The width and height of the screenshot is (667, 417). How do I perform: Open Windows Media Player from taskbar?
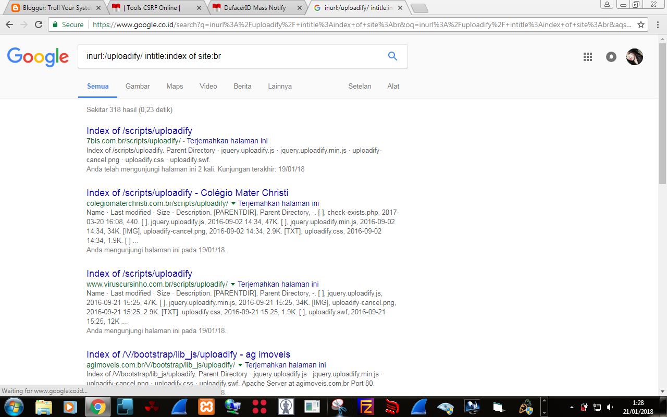(70, 407)
